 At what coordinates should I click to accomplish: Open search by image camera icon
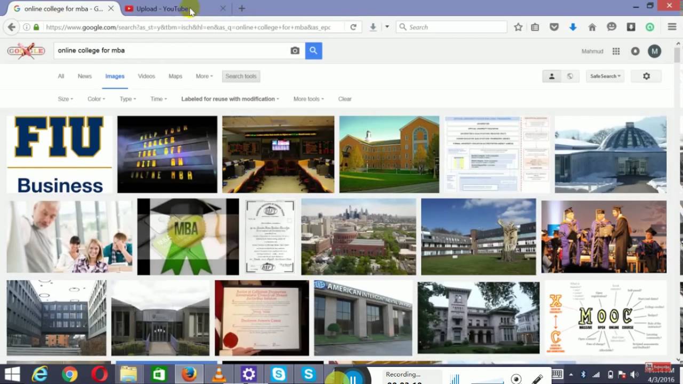point(295,51)
